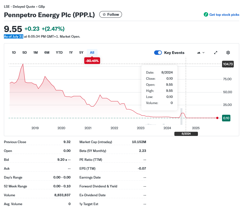
Task: Select the 1D time range
Action: [14, 53]
